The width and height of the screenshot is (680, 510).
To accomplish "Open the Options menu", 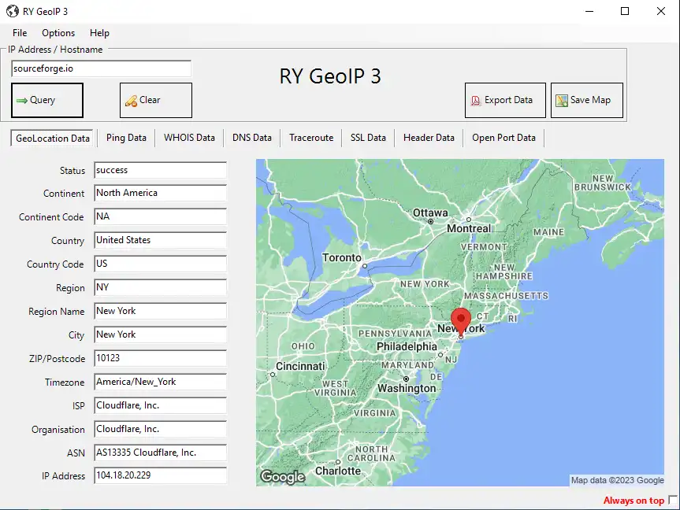I will coord(58,33).
